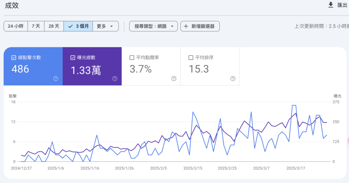Click the 2025/2/25 axis date label

(x=227, y=168)
